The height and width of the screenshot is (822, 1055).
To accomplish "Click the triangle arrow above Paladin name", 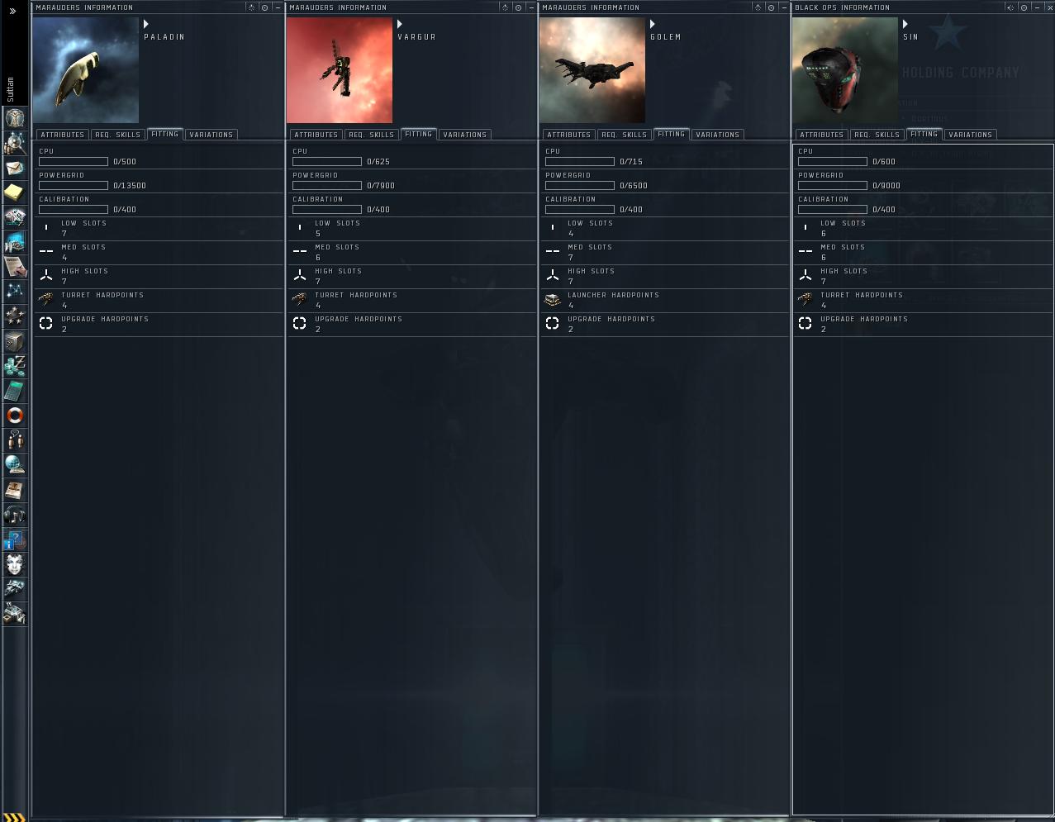I will (146, 25).
